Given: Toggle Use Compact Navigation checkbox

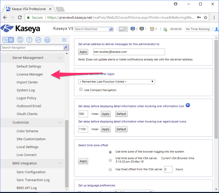Looking at the screenshot, I should (81, 89).
